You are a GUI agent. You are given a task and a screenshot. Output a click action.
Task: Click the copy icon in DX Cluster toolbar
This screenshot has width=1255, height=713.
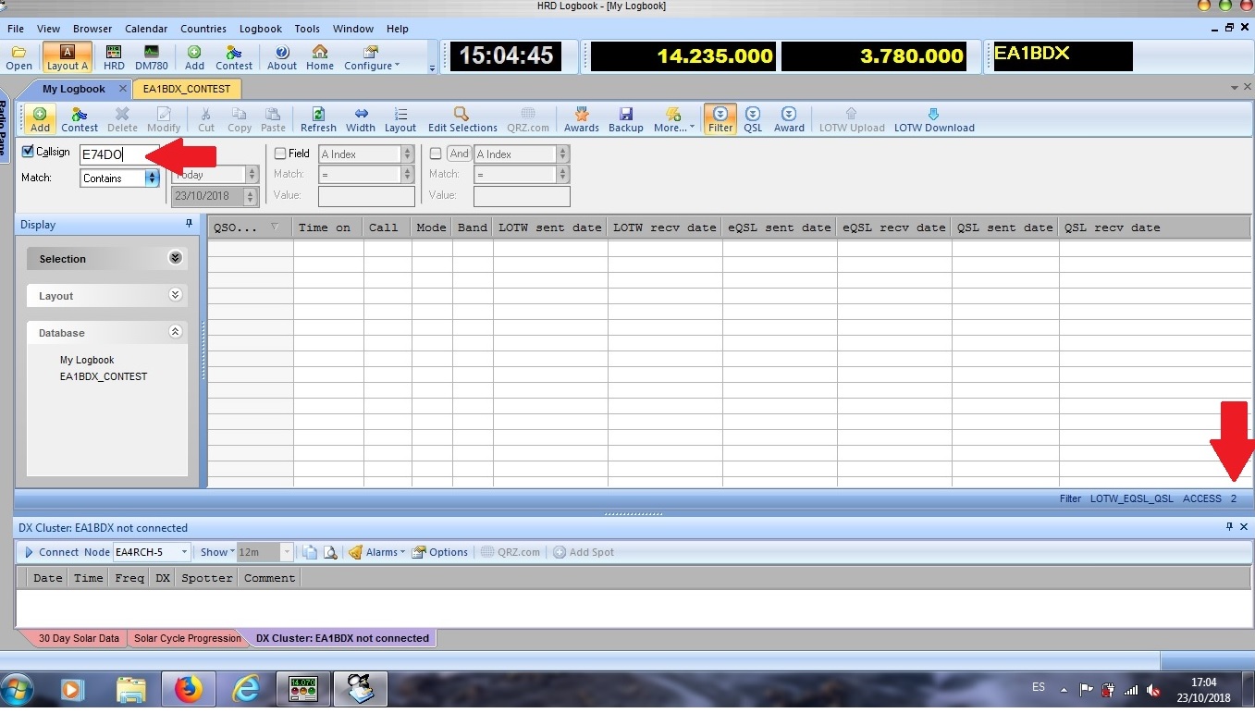[310, 552]
